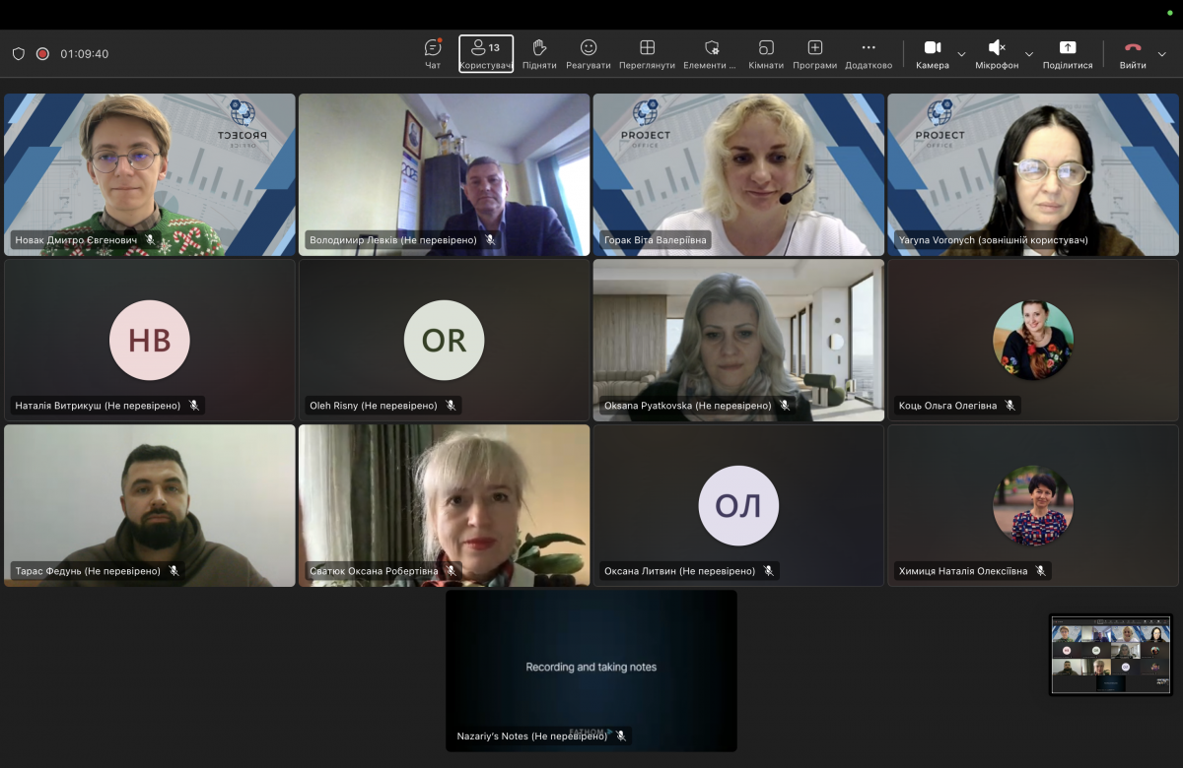The image size is (1183, 768).
Task: Expand the camera options dropdown arrow
Action: coord(962,54)
